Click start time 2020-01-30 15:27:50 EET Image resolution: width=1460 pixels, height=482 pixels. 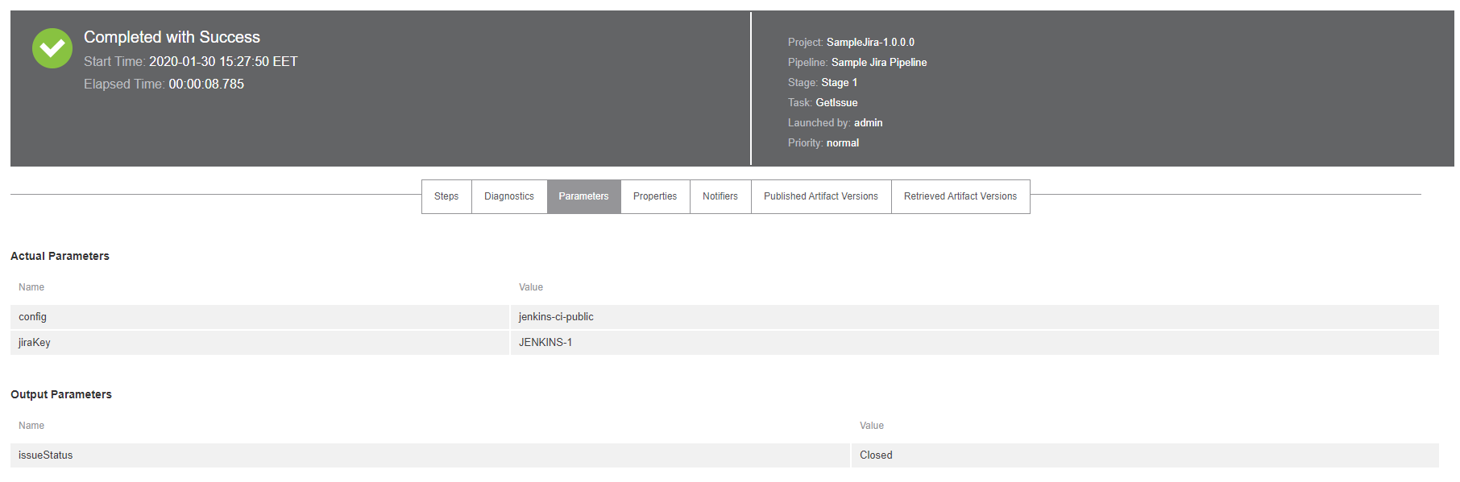(223, 61)
